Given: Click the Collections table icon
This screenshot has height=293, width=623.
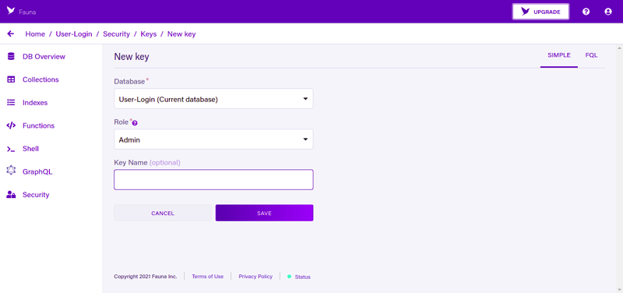Looking at the screenshot, I should point(11,79).
